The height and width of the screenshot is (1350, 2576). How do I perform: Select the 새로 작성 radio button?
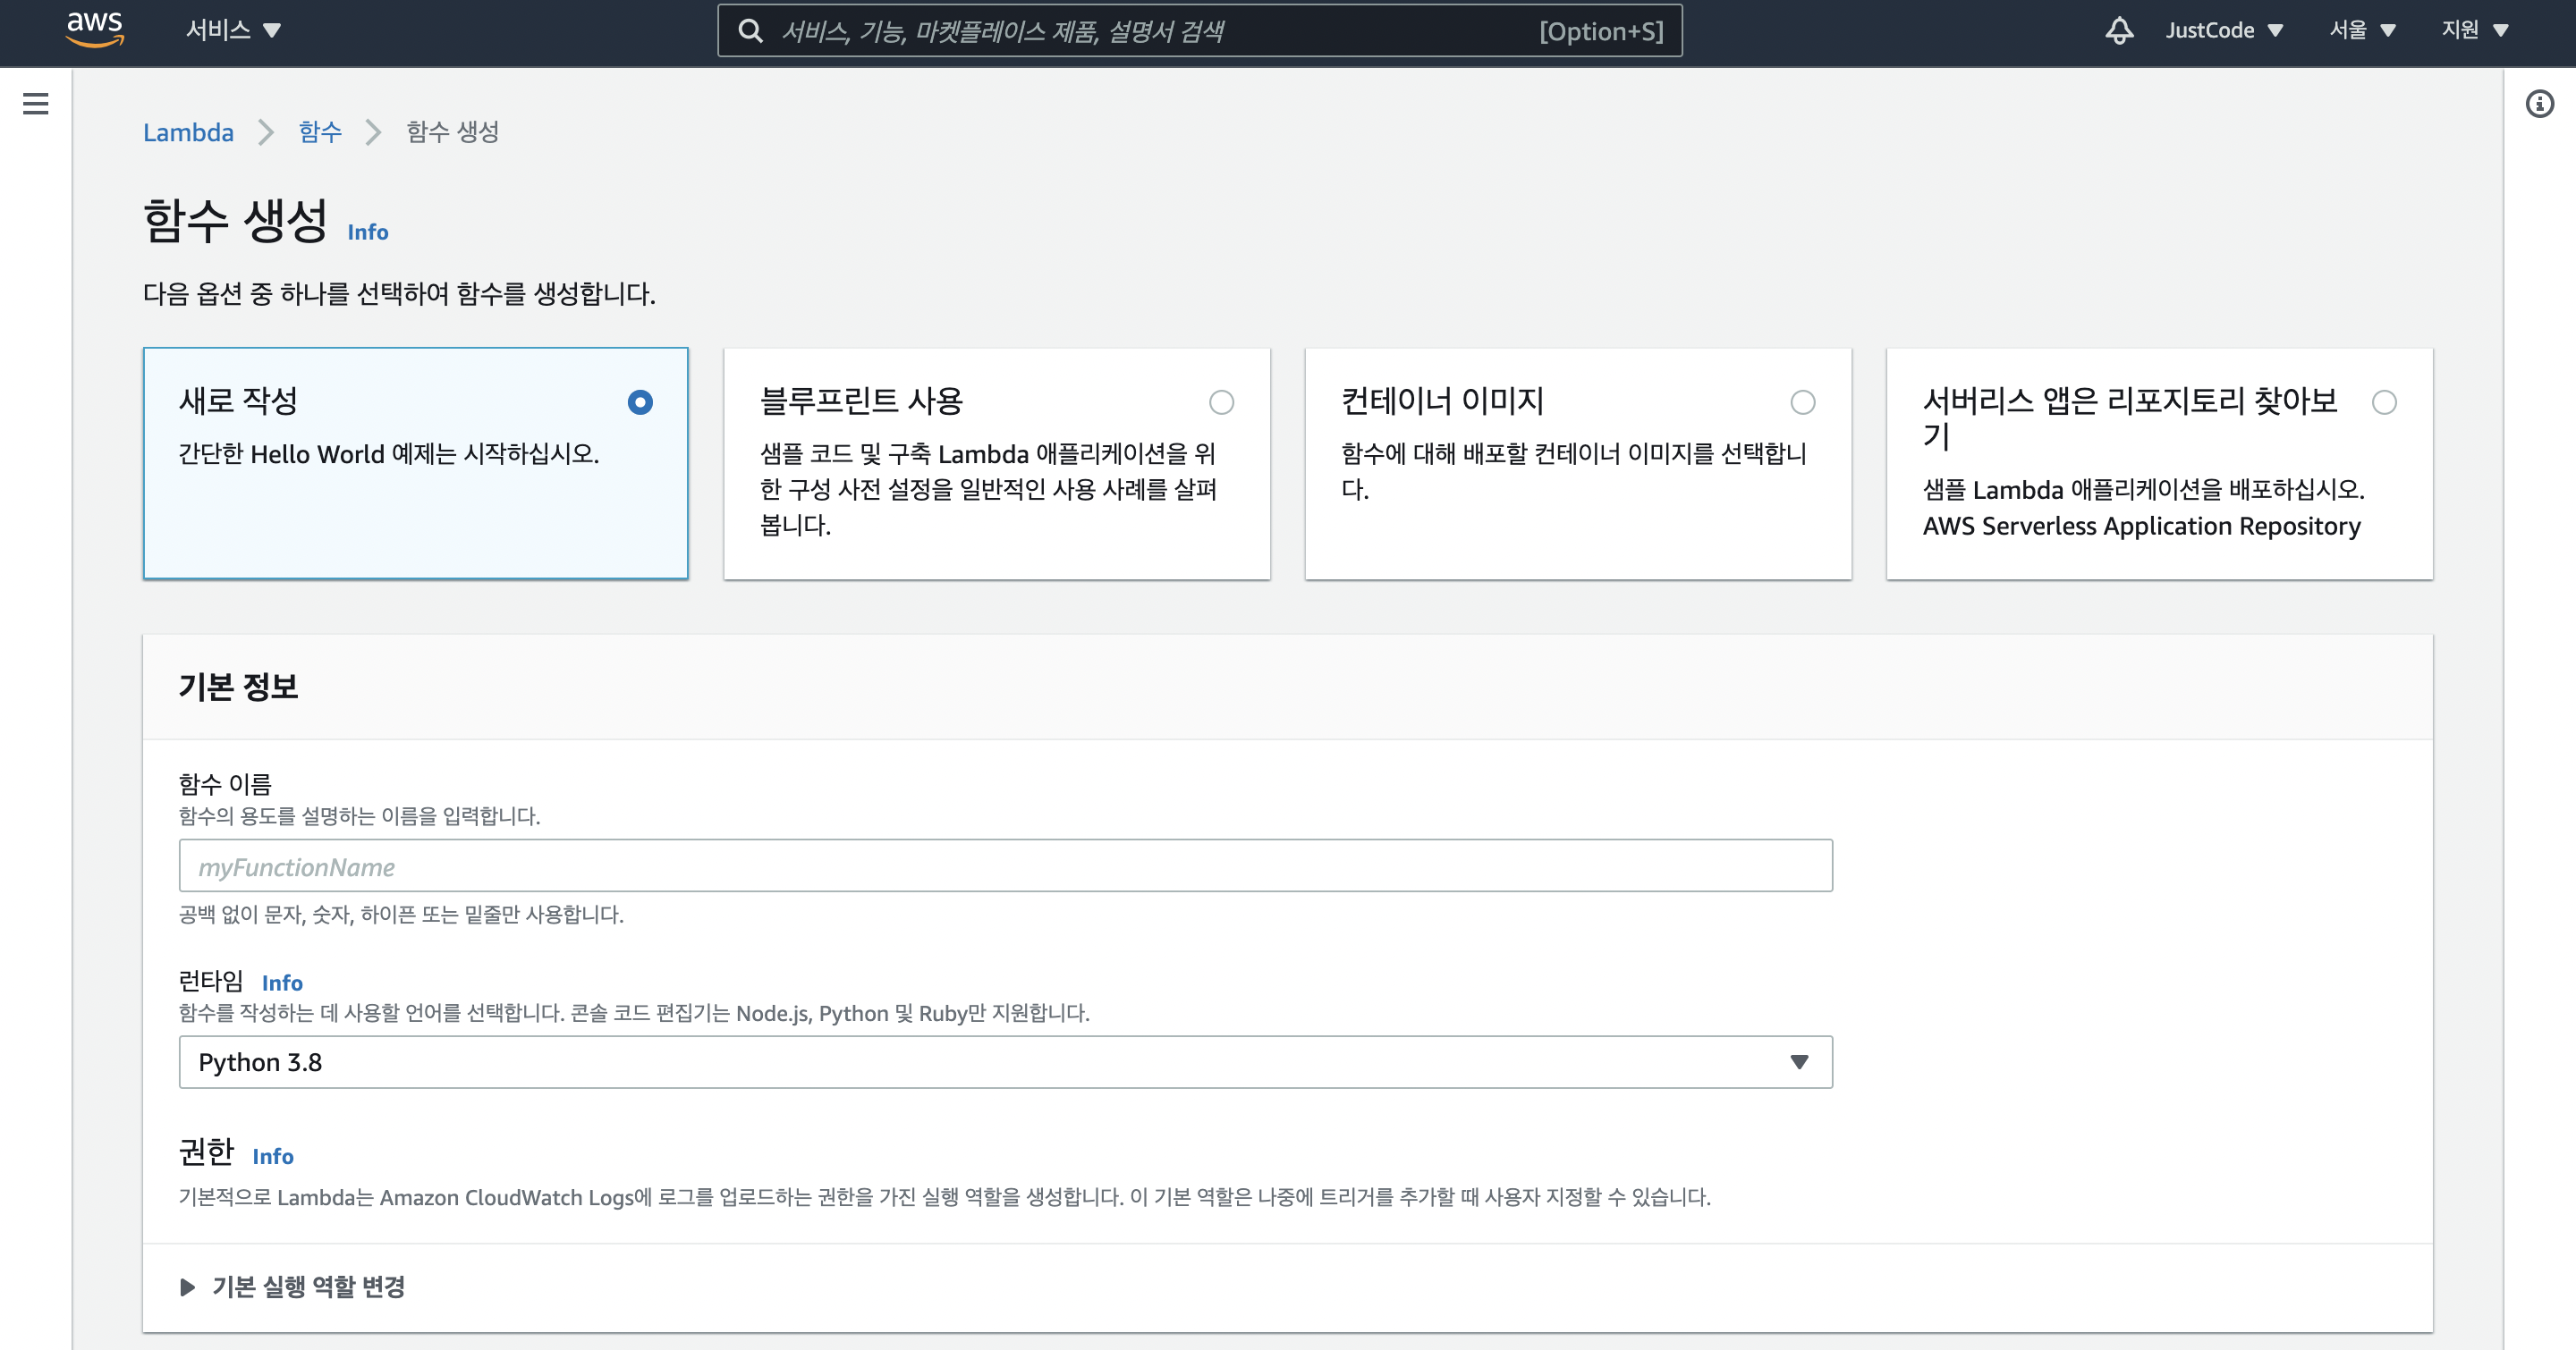[640, 401]
